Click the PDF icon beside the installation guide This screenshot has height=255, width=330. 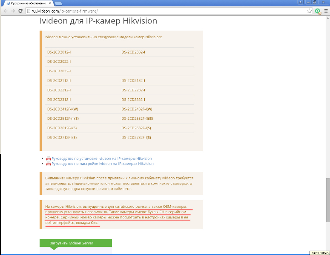point(49,159)
